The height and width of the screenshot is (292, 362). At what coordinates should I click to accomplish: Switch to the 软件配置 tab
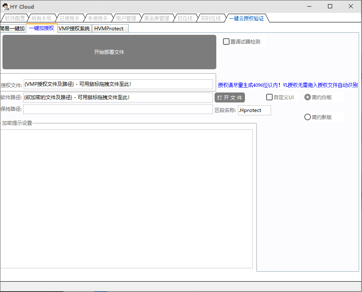coord(15,18)
